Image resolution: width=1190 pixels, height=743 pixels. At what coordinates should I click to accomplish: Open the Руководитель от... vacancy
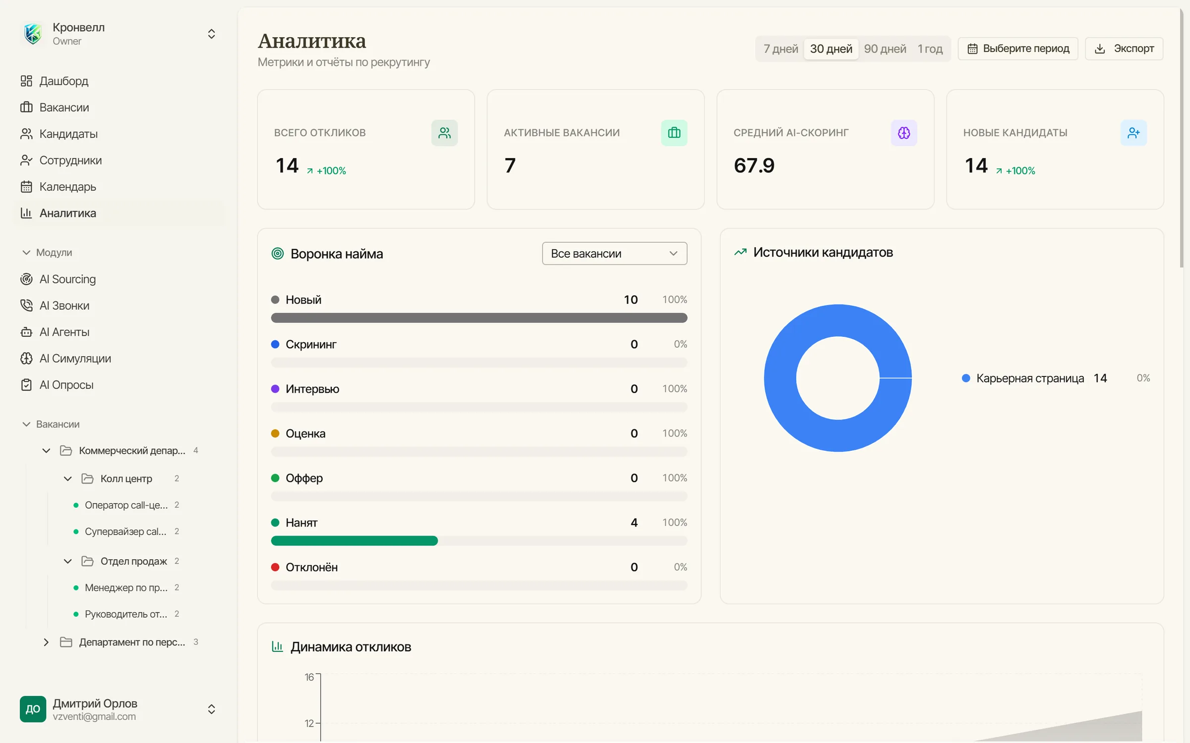[x=126, y=614]
